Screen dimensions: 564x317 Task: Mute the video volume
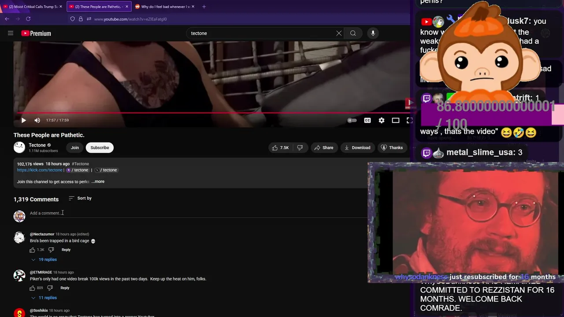click(x=37, y=120)
